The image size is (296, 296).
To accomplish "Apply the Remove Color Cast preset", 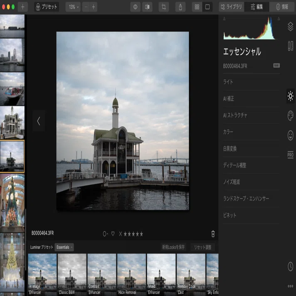I will click(x=191, y=275).
